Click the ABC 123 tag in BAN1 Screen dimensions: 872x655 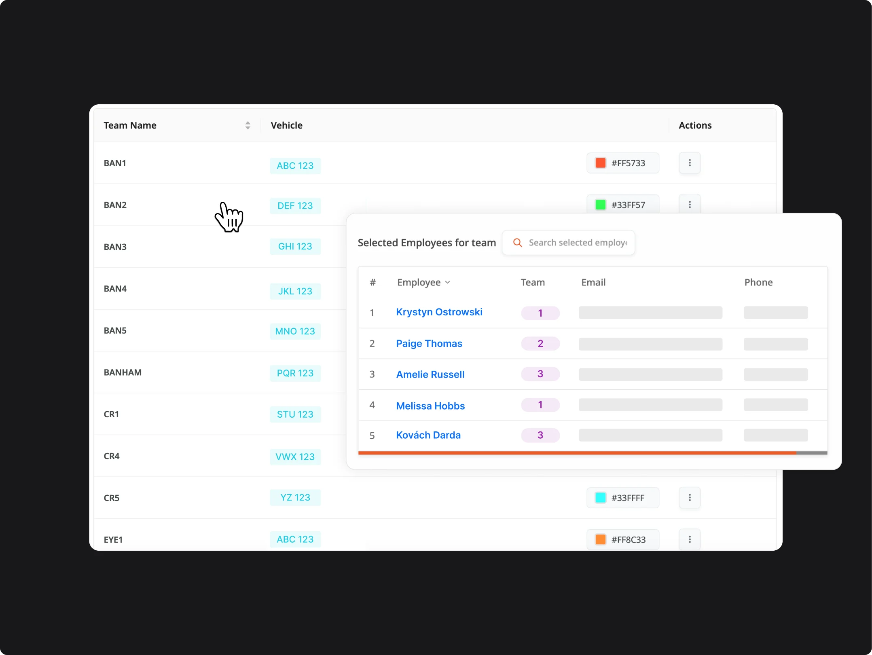coord(295,166)
